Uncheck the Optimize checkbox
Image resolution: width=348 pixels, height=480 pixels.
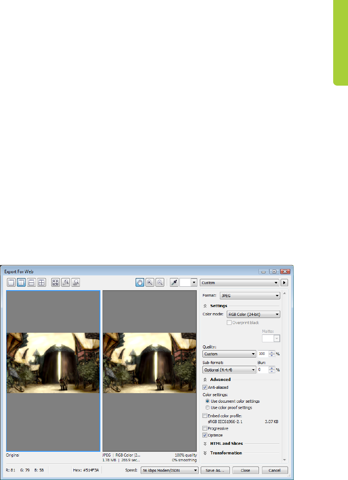point(205,435)
